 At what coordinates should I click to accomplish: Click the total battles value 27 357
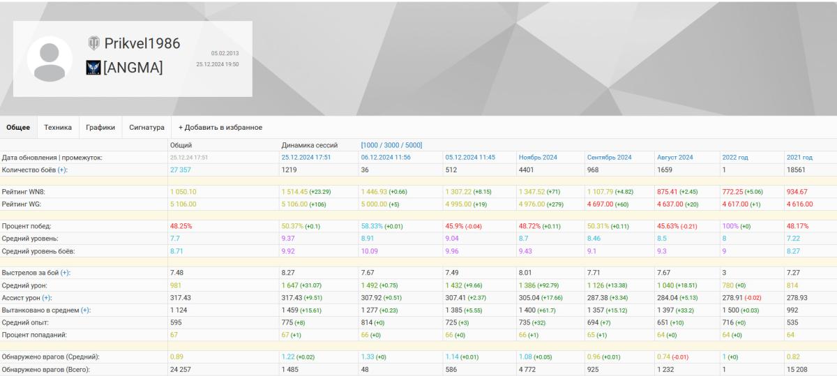pyautogui.click(x=181, y=170)
